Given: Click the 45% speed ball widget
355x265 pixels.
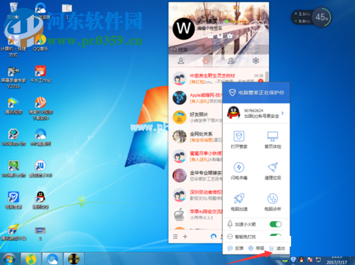Looking at the screenshot, I should [322, 17].
